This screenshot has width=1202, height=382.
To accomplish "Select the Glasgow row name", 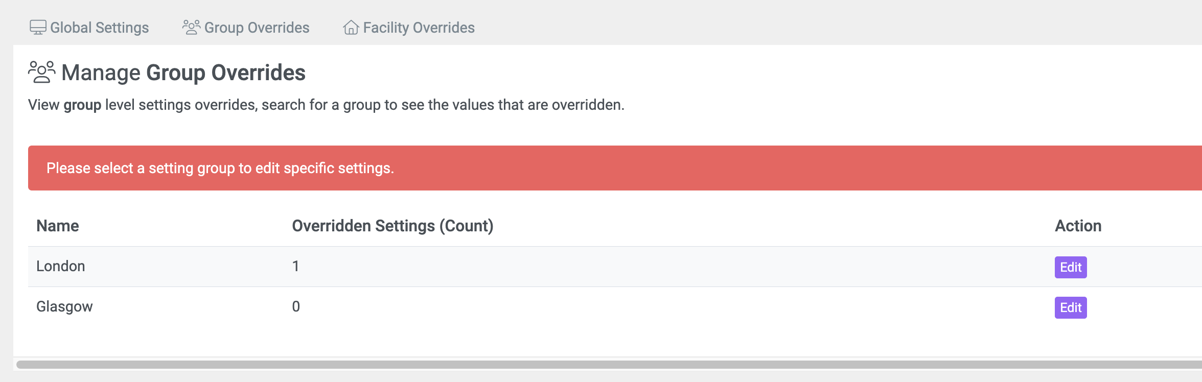I will pos(64,306).
